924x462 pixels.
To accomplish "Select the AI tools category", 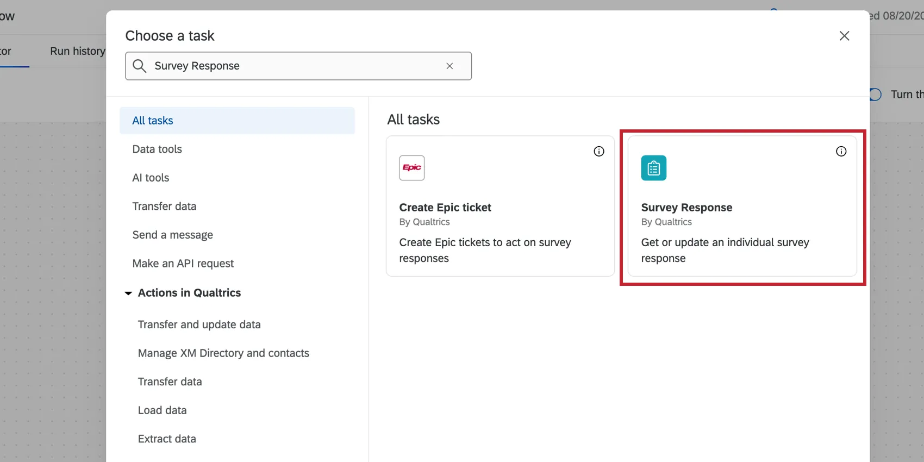I will (x=151, y=178).
